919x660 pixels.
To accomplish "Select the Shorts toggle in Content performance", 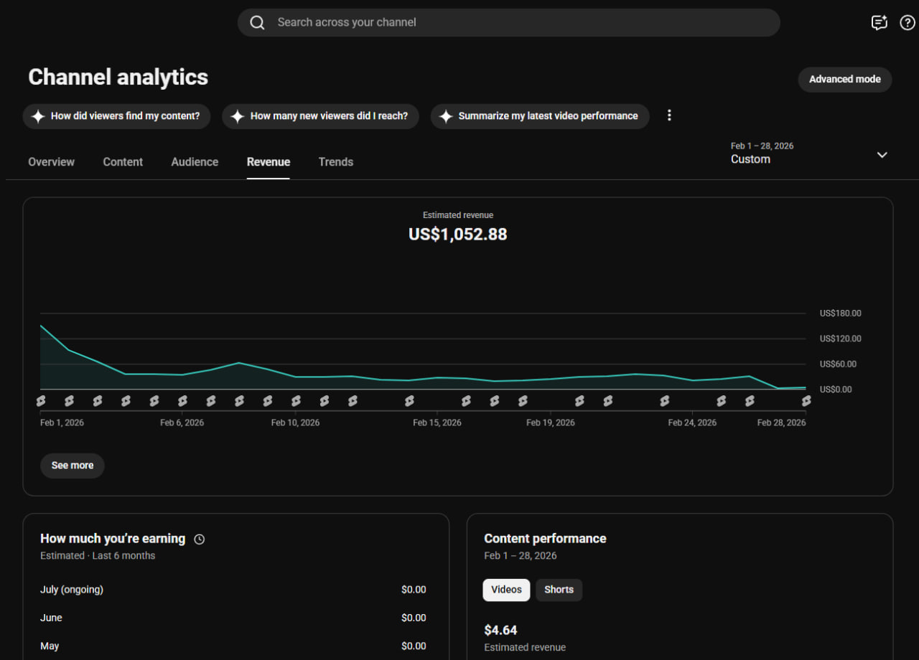I will [559, 590].
